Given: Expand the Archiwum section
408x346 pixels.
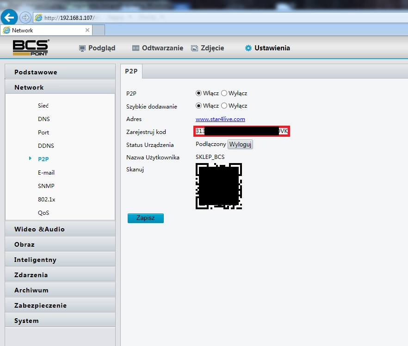Looking at the screenshot, I should pyautogui.click(x=60, y=290).
